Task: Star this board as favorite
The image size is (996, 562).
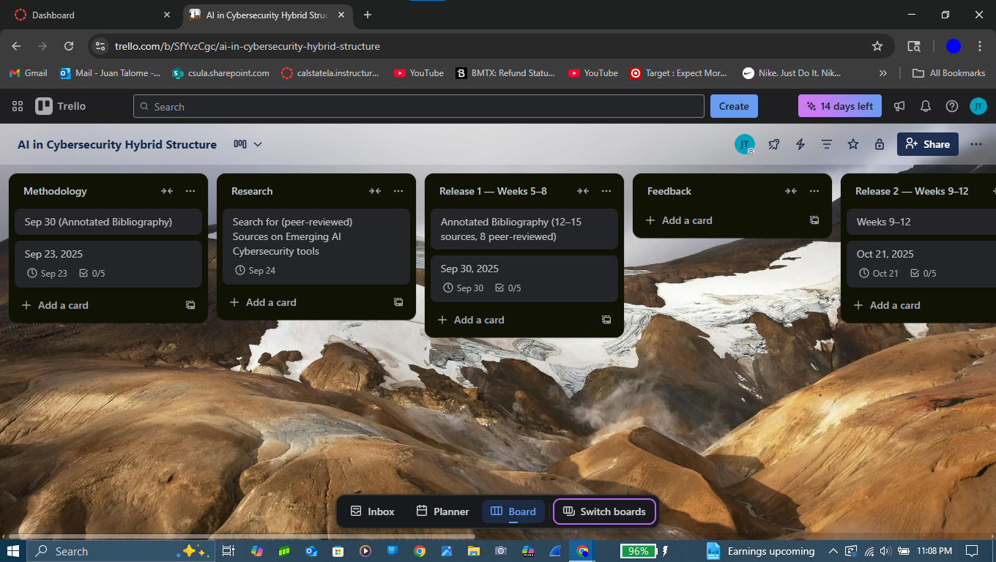Action: pos(853,144)
